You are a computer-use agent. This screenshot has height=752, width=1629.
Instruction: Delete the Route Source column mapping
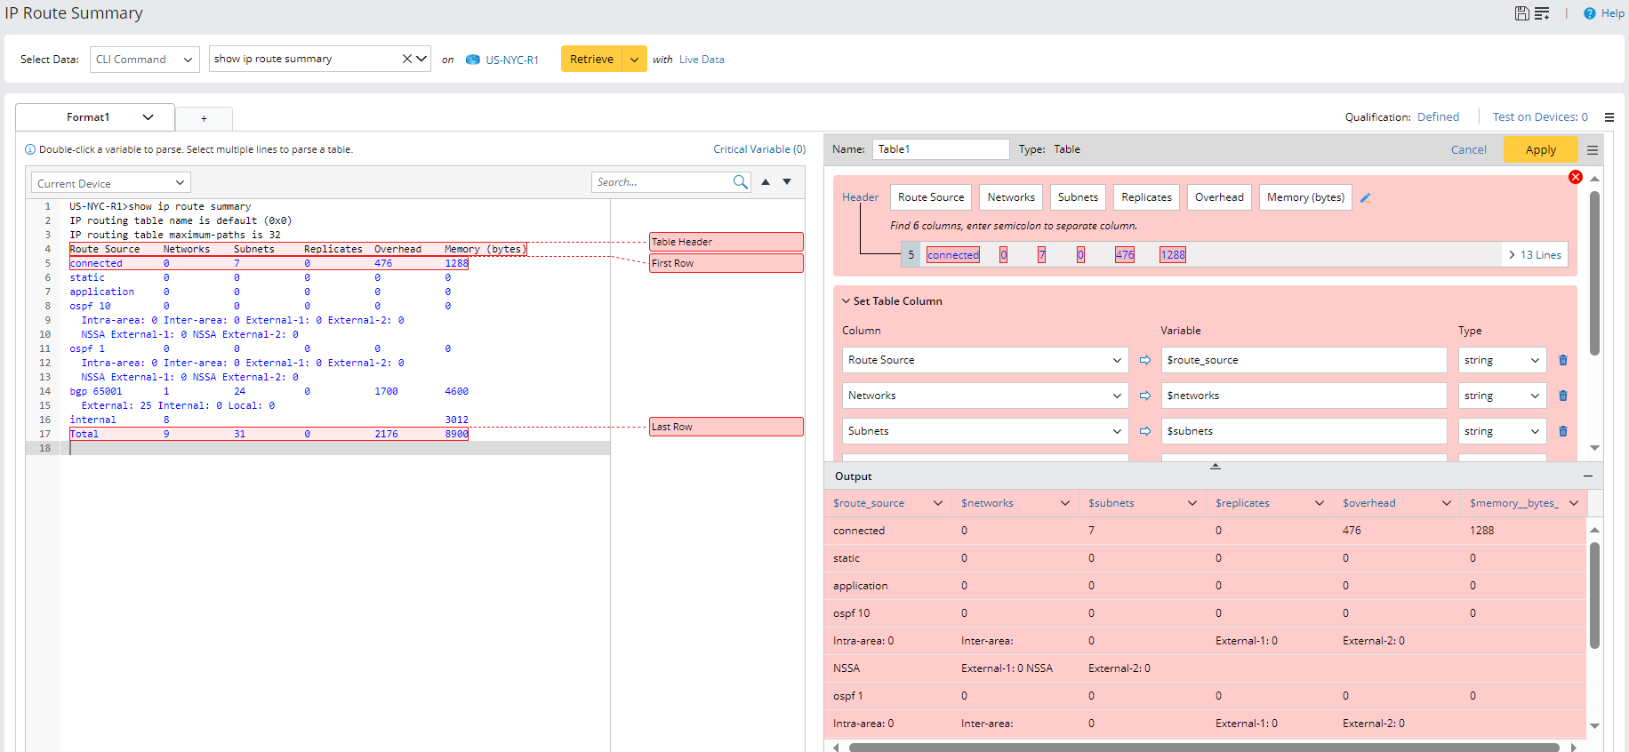point(1563,360)
